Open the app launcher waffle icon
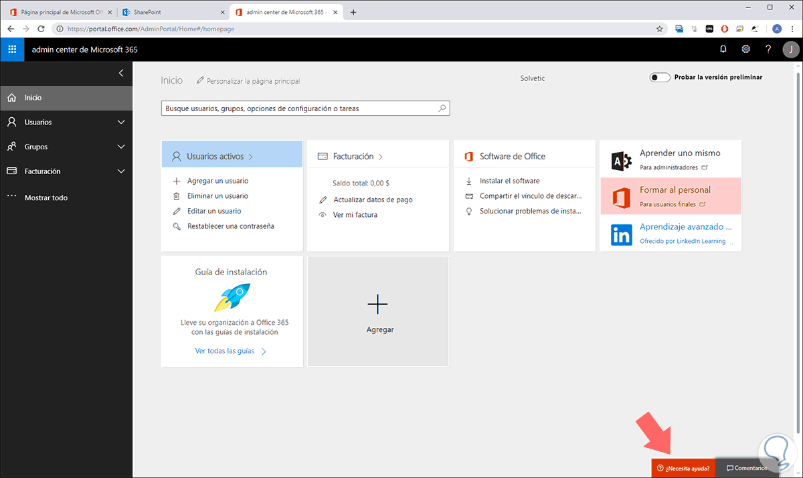Image resolution: width=803 pixels, height=478 pixels. [12, 50]
